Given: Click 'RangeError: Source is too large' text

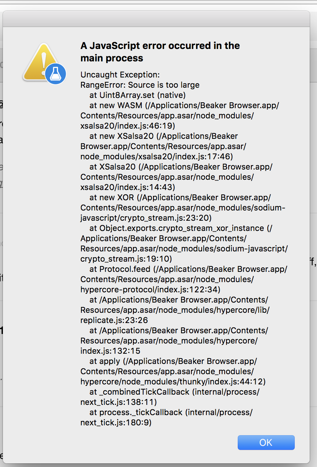Looking at the screenshot, I should point(140,85).
